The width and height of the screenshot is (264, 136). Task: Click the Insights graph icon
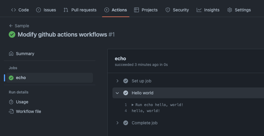coord(199,10)
